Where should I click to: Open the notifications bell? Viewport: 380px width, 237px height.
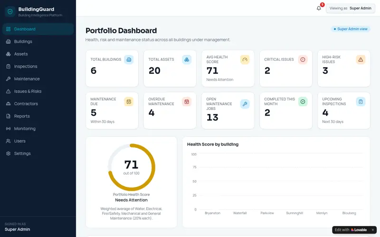[x=319, y=8]
